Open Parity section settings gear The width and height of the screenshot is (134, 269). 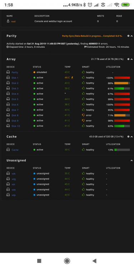pyautogui.click(x=128, y=36)
